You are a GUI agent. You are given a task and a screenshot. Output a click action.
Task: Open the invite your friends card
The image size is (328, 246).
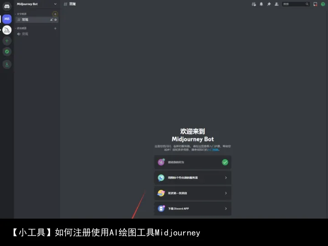[193, 162]
